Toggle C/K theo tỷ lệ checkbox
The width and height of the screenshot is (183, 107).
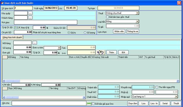pyautogui.click(x=15, y=27)
